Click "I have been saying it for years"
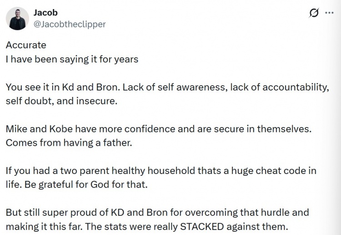Viewport: 341px width, 235px height. click(72, 59)
